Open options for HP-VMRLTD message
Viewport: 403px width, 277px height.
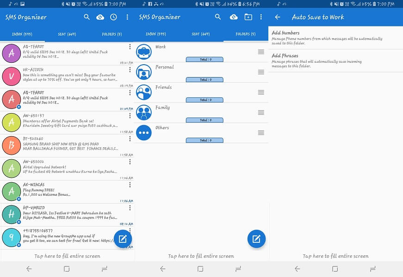pos(130,207)
